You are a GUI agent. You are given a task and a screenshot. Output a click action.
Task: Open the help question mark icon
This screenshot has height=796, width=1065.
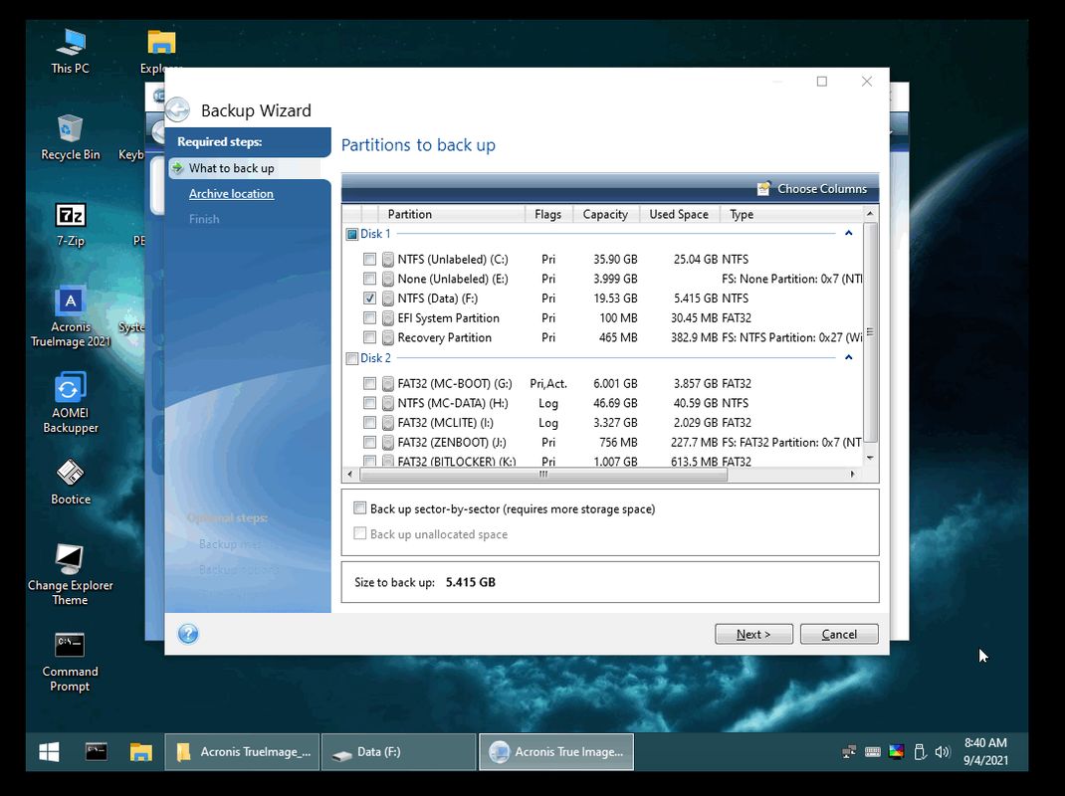(x=188, y=634)
